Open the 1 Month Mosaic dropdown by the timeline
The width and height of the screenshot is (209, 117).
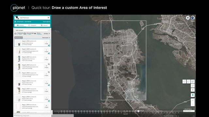click(x=189, y=109)
